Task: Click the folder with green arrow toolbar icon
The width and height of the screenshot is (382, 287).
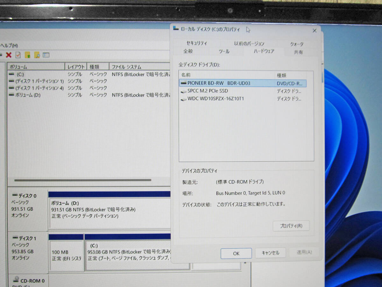Action: point(28,55)
